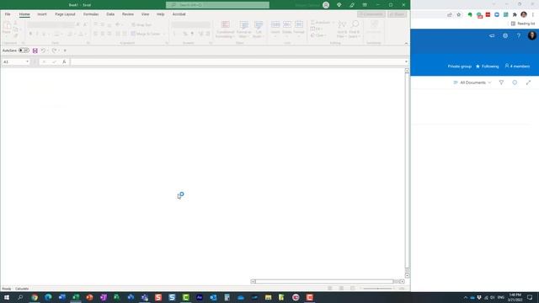Image resolution: width=539 pixels, height=303 pixels.
Task: Open Chrome's Reading list
Action: click(523, 24)
